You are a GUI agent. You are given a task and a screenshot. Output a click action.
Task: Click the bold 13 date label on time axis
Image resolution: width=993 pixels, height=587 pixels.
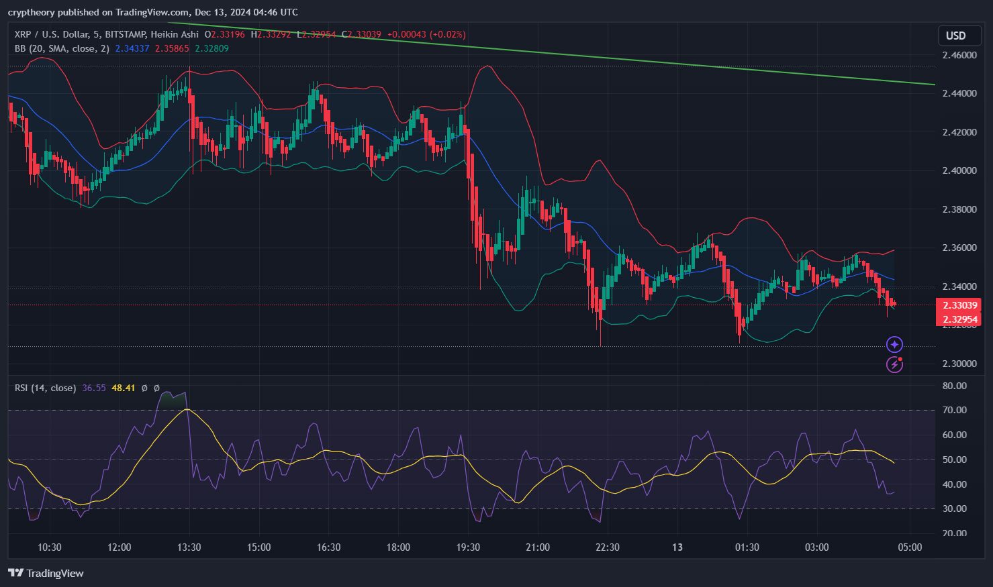677,547
